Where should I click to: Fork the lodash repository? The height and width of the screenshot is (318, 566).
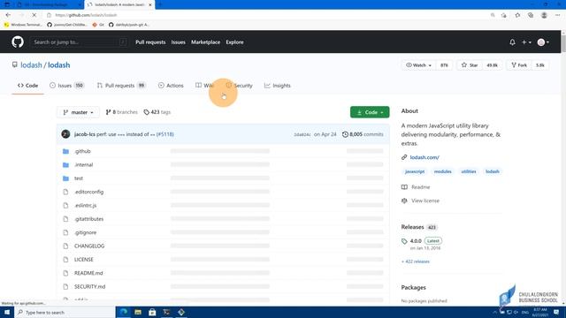pyautogui.click(x=519, y=65)
